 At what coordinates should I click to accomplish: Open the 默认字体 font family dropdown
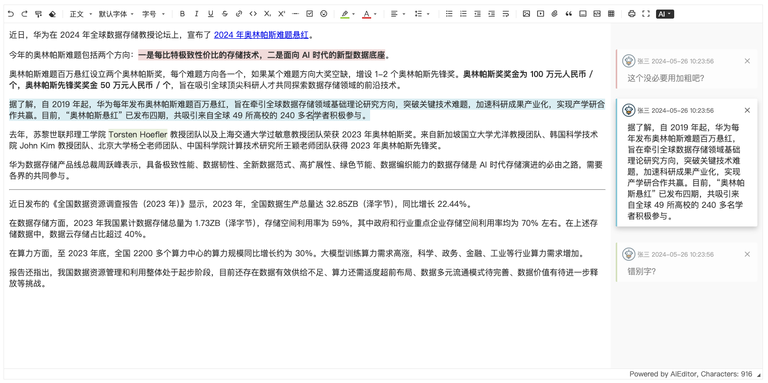pos(116,14)
